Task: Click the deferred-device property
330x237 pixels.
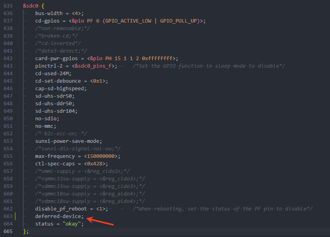Action: (x=59, y=216)
